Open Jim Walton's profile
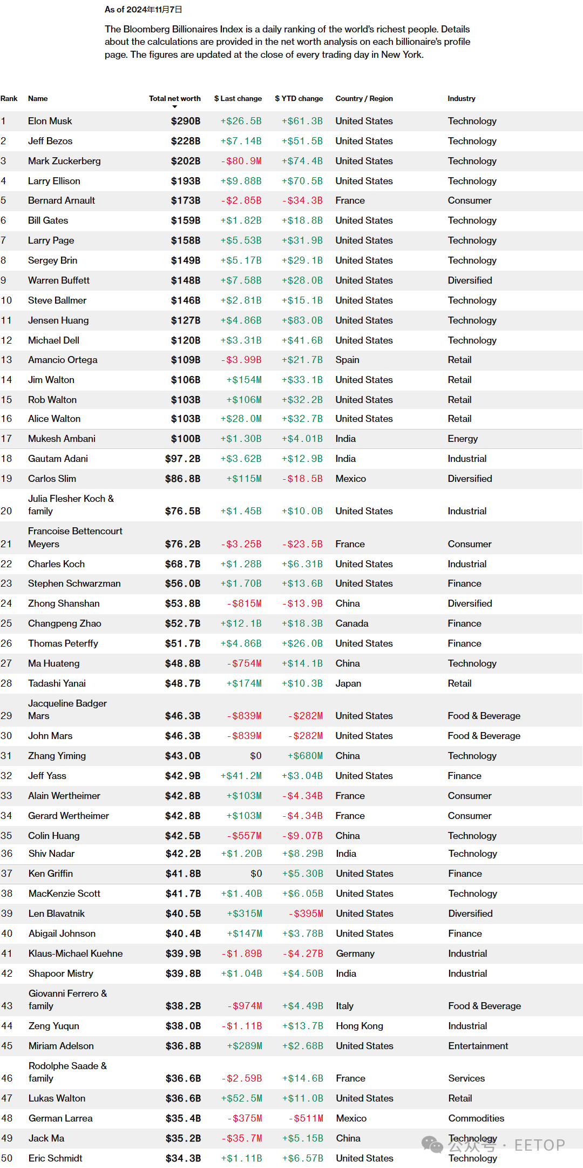Screen dimensions: 583x1168 (51, 380)
